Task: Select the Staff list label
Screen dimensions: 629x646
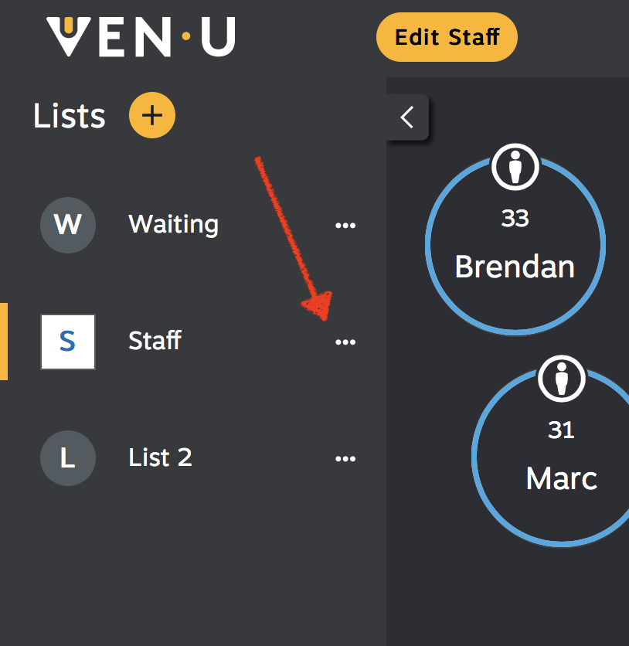Action: click(155, 341)
